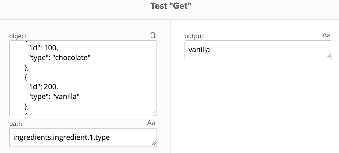Screen dimensions: 339x153
Task: Click the word chocolate in the object field
Action: tap(72, 57)
